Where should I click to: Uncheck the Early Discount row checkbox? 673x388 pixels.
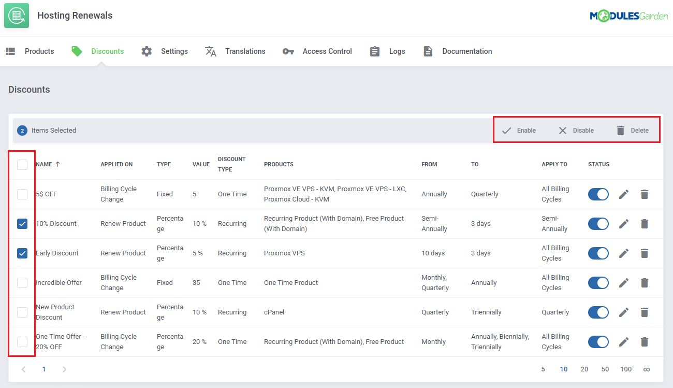pyautogui.click(x=22, y=253)
